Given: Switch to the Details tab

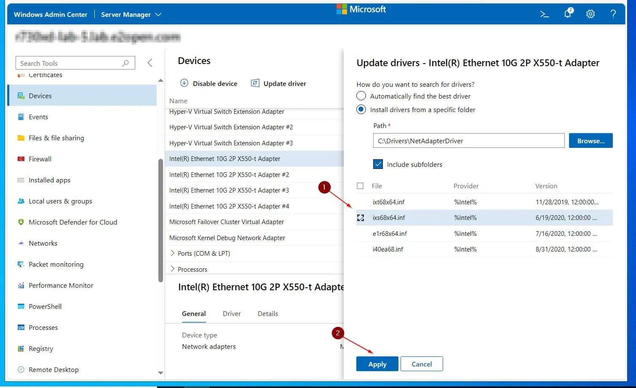Looking at the screenshot, I should tap(268, 314).
